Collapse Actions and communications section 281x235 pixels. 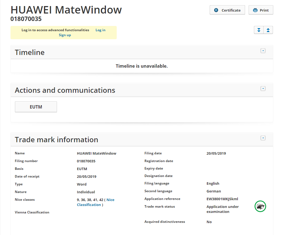point(263,89)
